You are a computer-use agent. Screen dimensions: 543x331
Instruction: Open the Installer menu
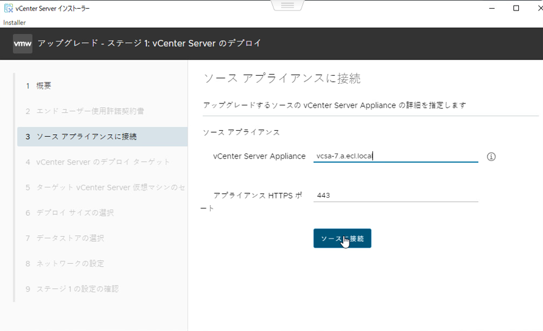pos(15,23)
